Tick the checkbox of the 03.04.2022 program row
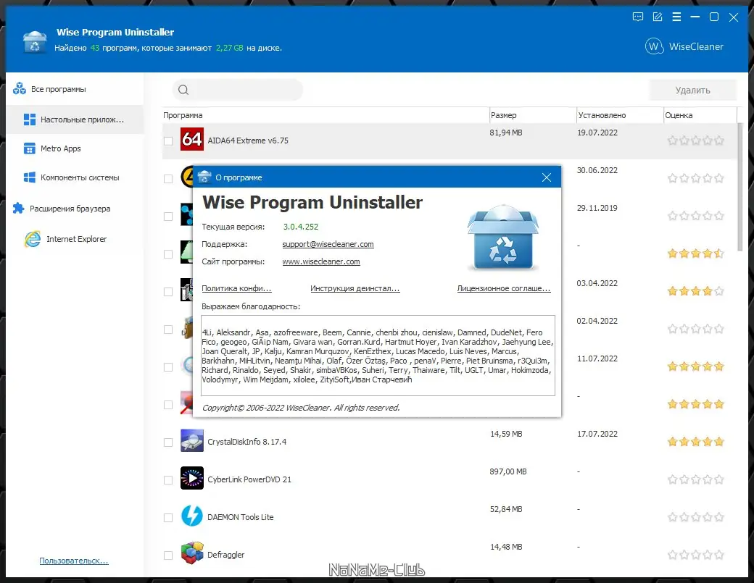 click(x=167, y=292)
